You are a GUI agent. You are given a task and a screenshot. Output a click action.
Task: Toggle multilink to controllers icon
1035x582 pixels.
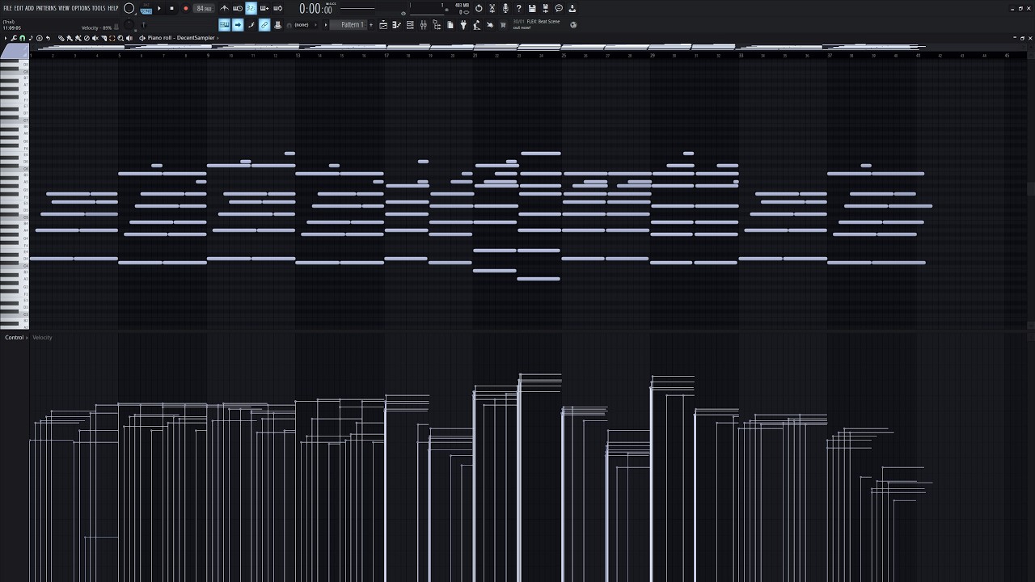pyautogui.click(x=277, y=25)
